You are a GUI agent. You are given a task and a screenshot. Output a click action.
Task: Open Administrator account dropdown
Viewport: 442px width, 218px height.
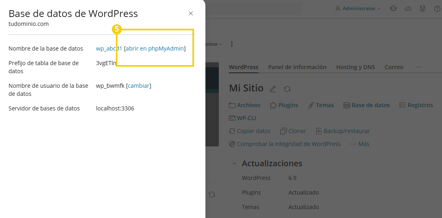358,8
